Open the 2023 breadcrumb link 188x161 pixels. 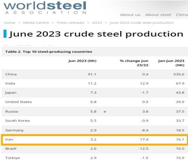click(x=97, y=23)
